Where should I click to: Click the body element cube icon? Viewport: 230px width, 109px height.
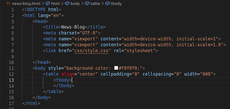(x=67, y=3)
